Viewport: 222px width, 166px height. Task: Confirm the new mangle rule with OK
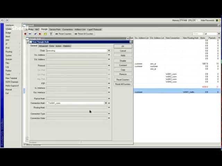pos(123,46)
